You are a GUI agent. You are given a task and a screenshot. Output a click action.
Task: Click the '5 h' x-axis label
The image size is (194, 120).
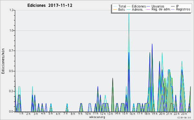pyautogui.click(x=50, y=114)
